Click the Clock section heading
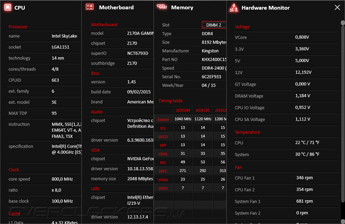This screenshot has width=345, height=224. click(x=13, y=170)
